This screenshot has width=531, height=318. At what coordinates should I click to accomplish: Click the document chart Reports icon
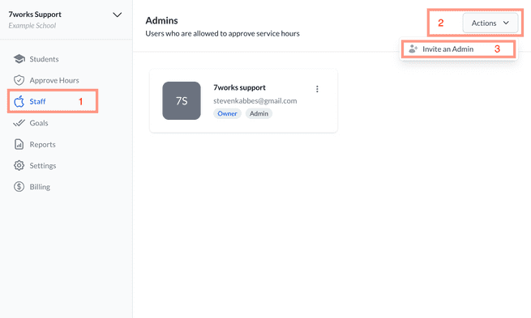pyautogui.click(x=19, y=144)
